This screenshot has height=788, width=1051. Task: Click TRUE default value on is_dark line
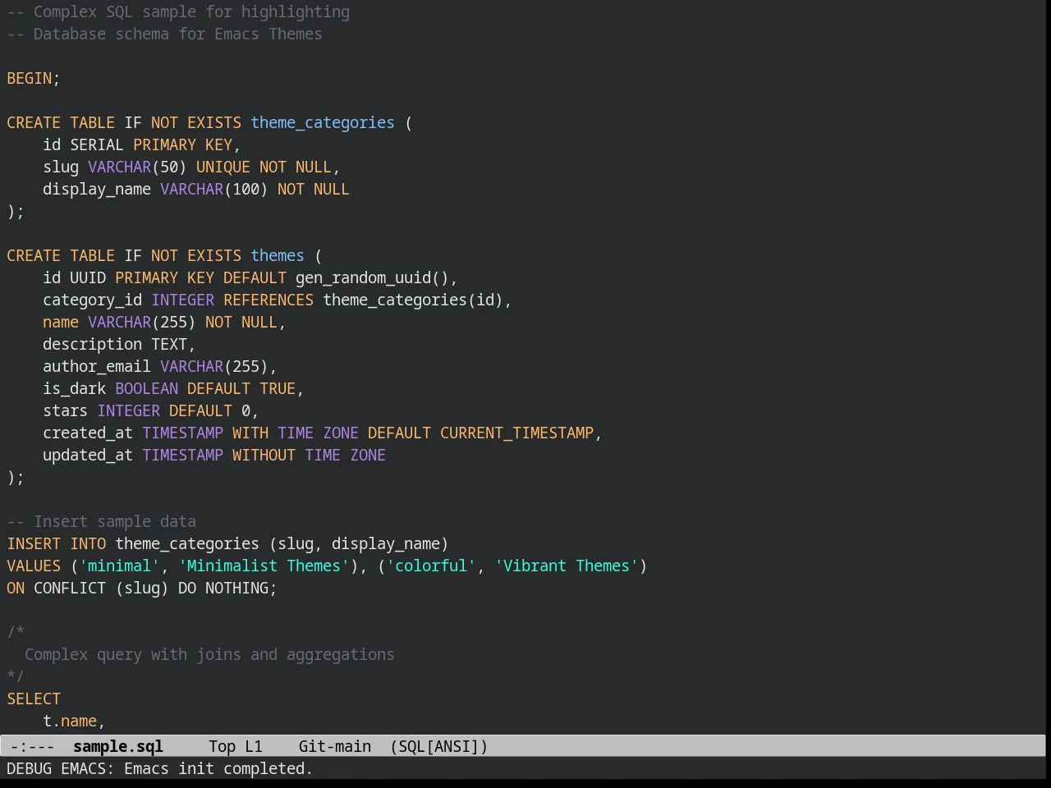pyautogui.click(x=278, y=388)
